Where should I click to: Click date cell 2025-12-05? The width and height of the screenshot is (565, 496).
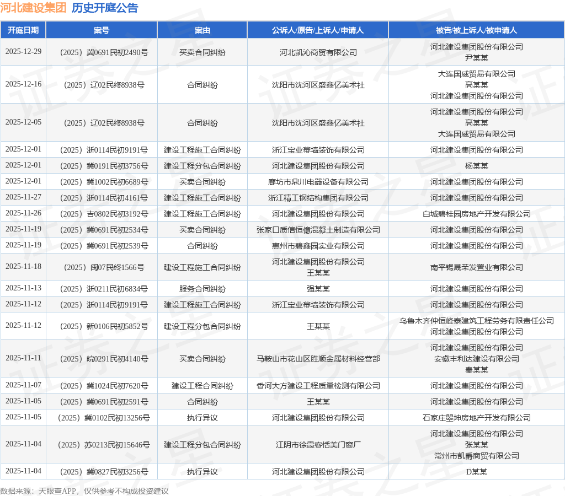tap(23, 122)
